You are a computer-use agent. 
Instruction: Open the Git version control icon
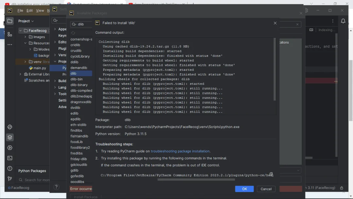tap(10, 179)
